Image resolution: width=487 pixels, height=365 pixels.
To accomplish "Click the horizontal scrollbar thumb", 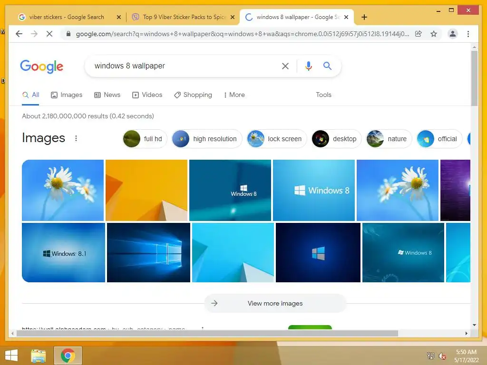I will (x=207, y=333).
